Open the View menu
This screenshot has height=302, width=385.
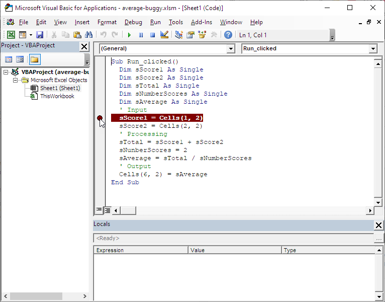coord(60,22)
